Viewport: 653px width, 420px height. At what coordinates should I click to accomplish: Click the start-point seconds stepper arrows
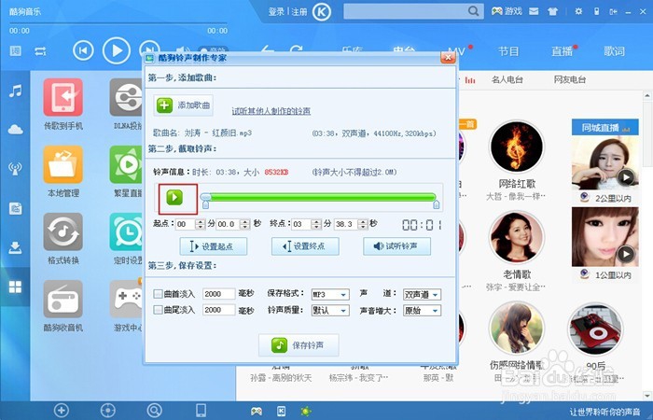click(245, 224)
